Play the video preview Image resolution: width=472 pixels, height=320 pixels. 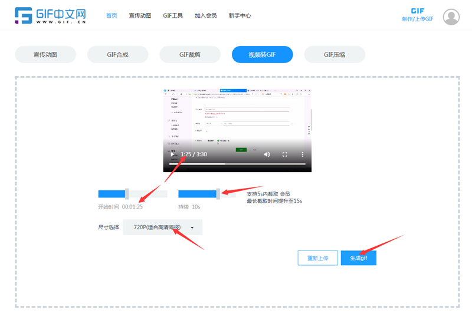pyautogui.click(x=172, y=154)
